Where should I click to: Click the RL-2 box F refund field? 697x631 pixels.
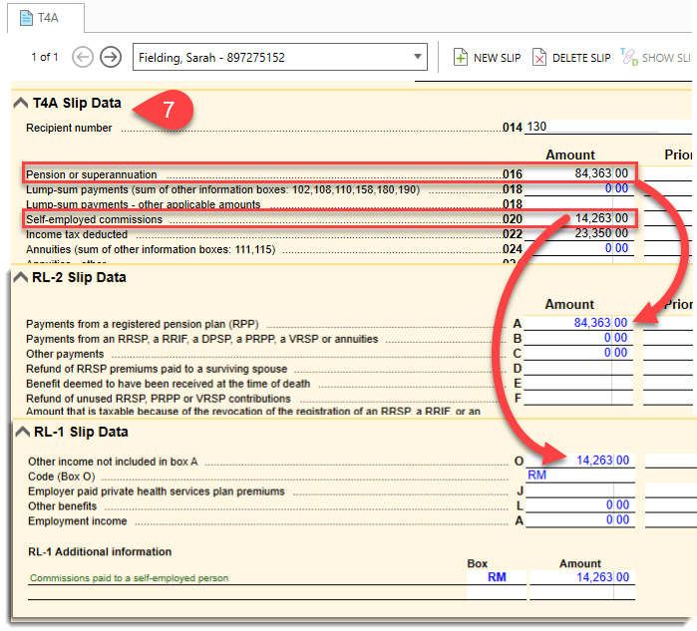point(578,398)
